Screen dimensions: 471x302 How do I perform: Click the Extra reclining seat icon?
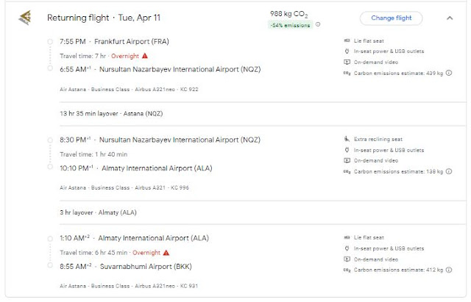(347, 138)
